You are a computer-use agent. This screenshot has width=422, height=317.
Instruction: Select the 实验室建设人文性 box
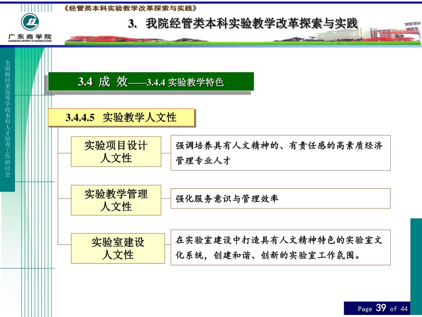(118, 248)
